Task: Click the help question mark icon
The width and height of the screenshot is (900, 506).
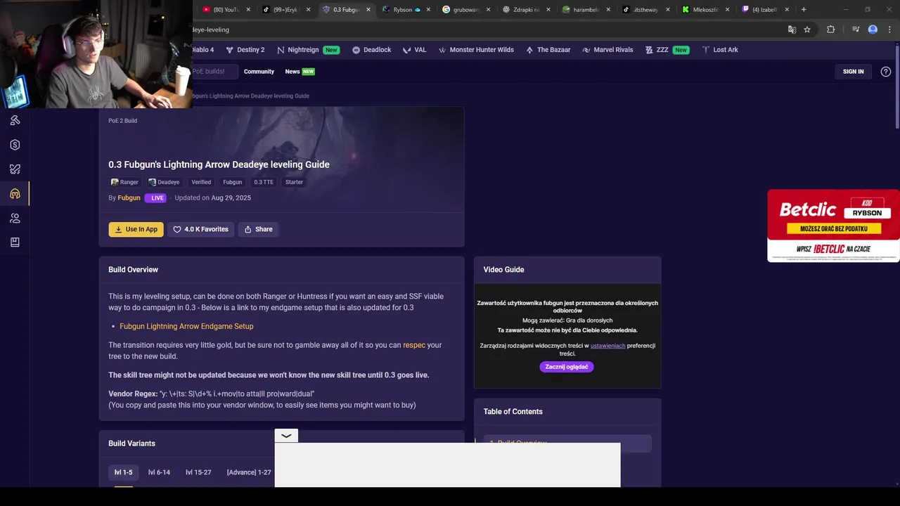Action: pos(886,72)
